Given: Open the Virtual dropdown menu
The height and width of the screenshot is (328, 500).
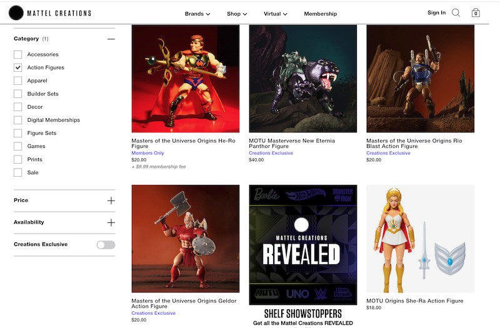Looking at the screenshot, I should [276, 14].
